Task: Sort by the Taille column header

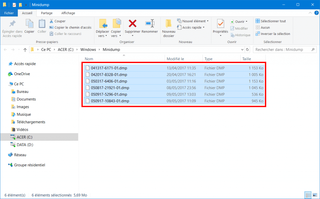Action: tap(253, 59)
